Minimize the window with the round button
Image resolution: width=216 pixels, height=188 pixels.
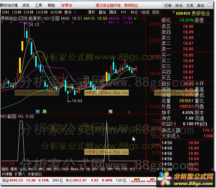coord(210,6)
